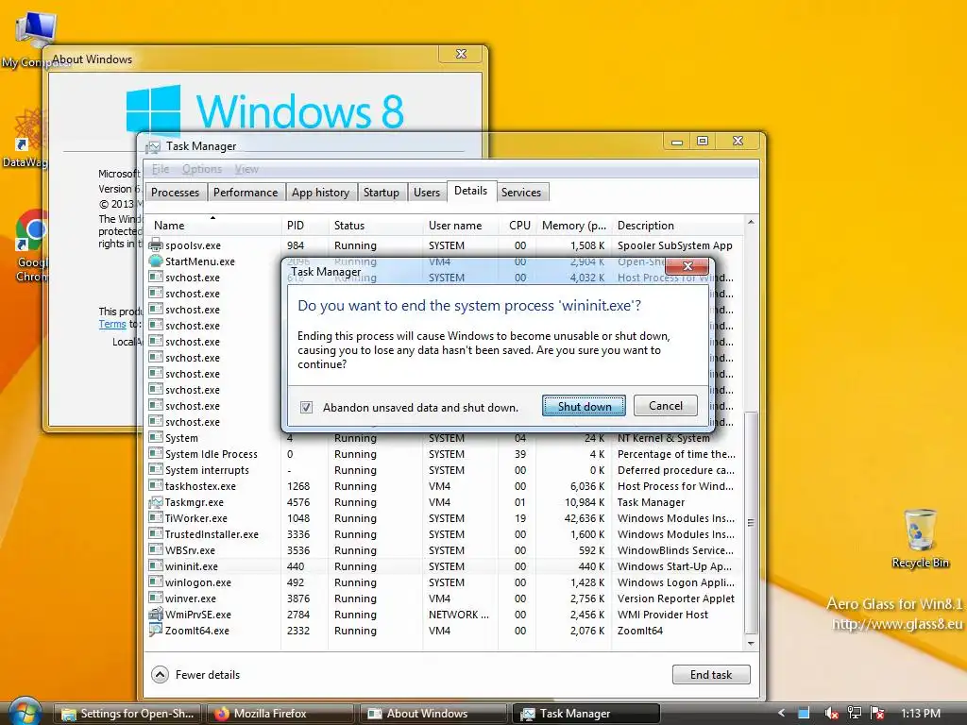The image size is (967, 725).
Task: Sort by the CPU column header
Action: [517, 226]
